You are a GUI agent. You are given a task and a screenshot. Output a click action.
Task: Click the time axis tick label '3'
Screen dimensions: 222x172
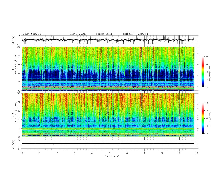coord(75,153)
